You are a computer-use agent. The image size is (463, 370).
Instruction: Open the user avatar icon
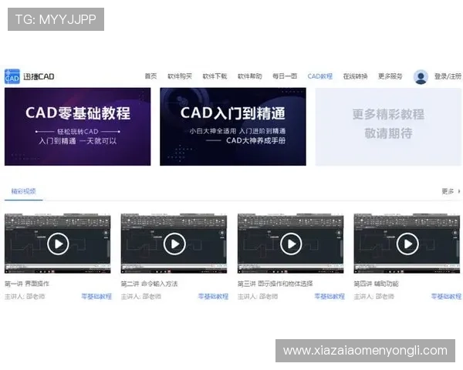tap(421, 77)
